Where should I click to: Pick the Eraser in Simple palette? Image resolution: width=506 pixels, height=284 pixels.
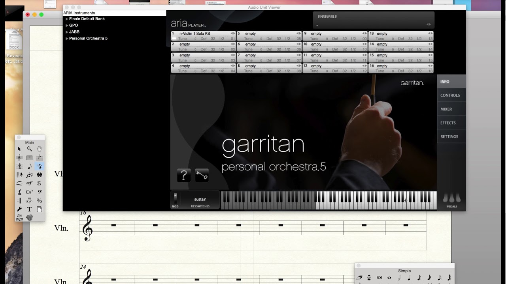[x=359, y=278]
